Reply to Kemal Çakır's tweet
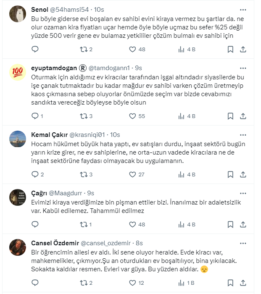261x294 pixels. coord(35,174)
